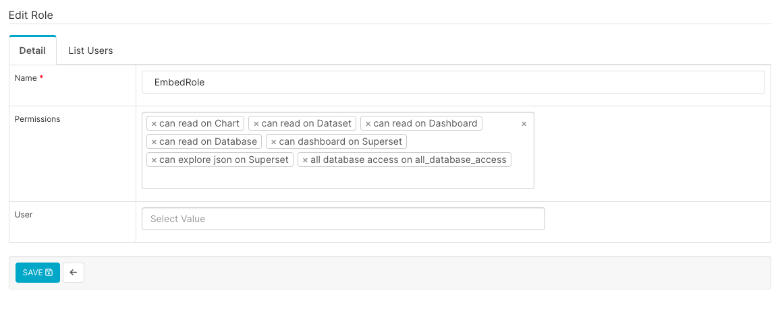Click the 'can dashboard on Superset' tag text
This screenshot has height=311, width=780.
pyautogui.click(x=340, y=142)
